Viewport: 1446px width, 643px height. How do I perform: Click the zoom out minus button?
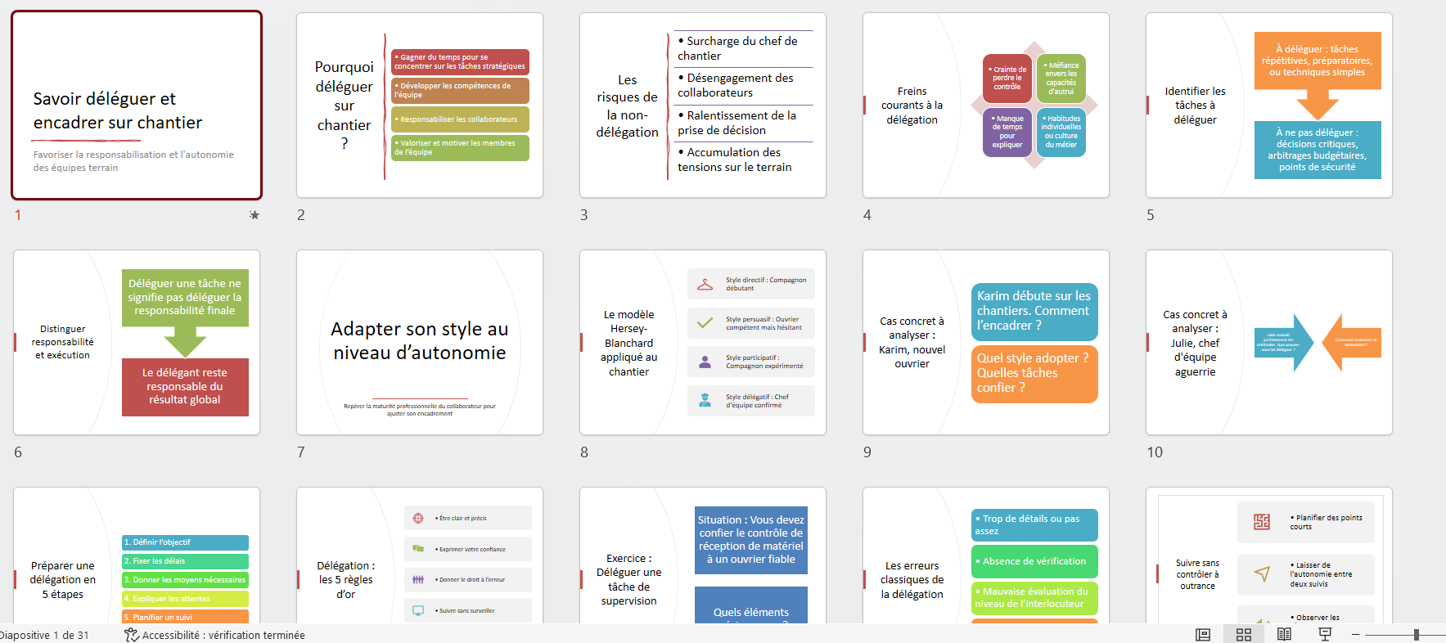pyautogui.click(x=1356, y=635)
